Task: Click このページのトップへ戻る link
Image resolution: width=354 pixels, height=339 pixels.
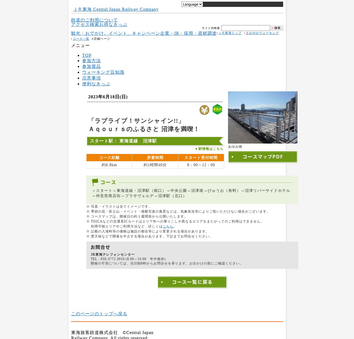Action: tap(99, 314)
